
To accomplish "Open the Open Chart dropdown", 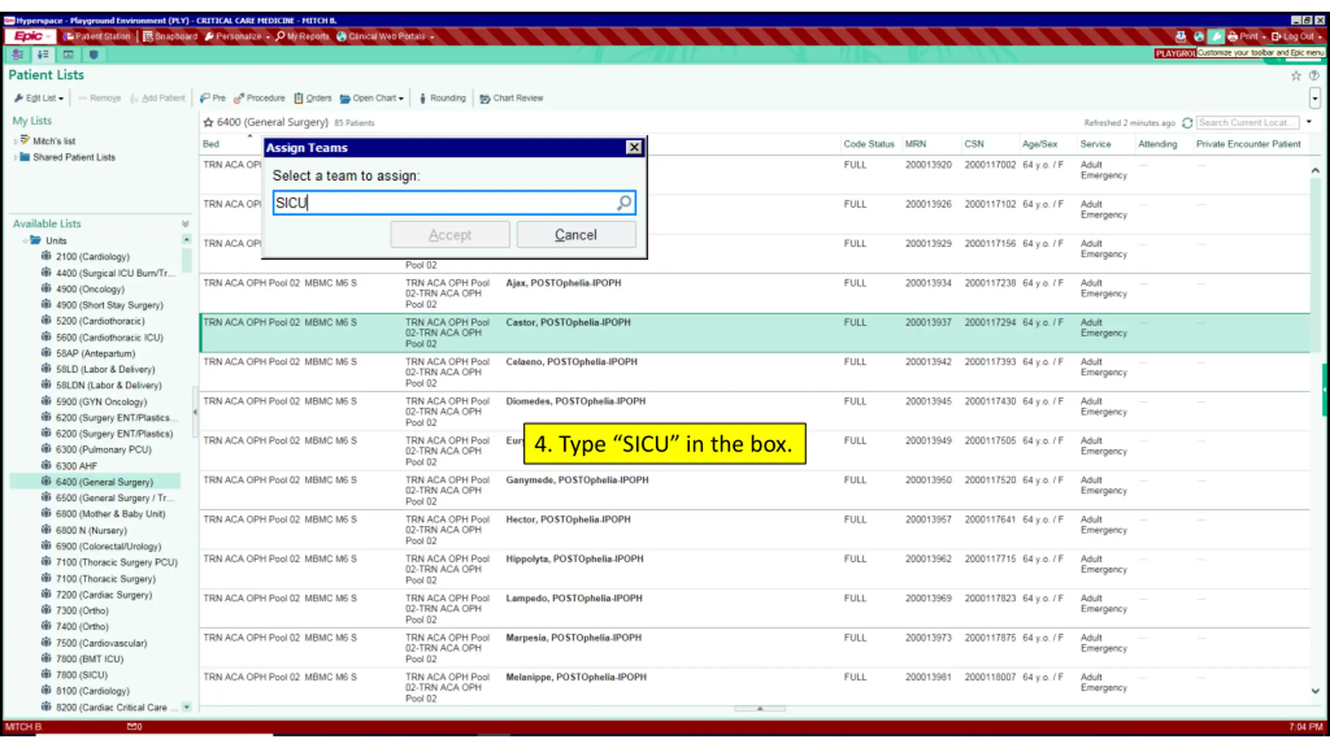I will click(x=372, y=98).
